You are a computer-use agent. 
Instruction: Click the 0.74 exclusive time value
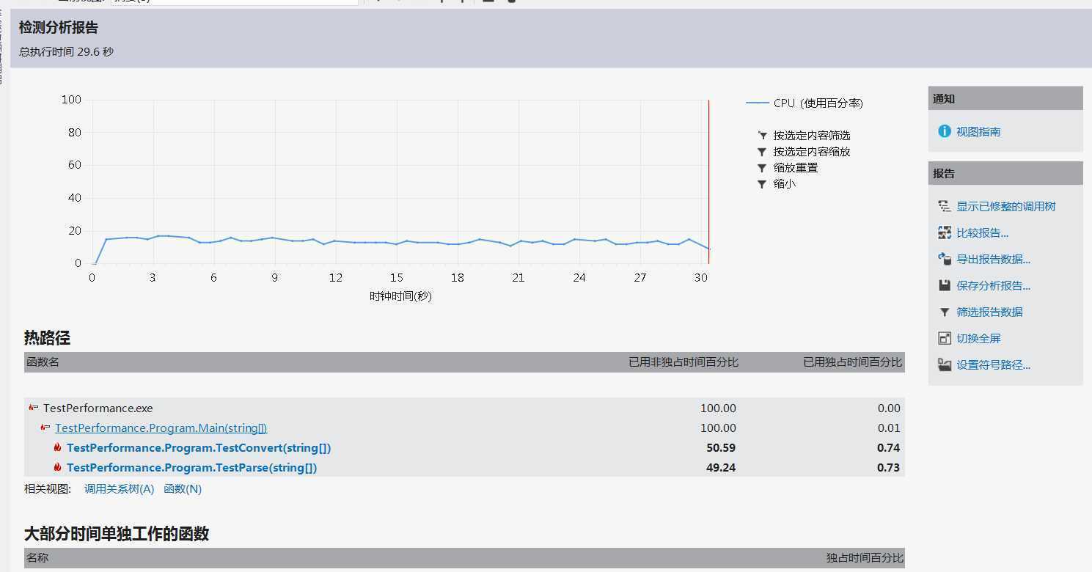click(889, 448)
